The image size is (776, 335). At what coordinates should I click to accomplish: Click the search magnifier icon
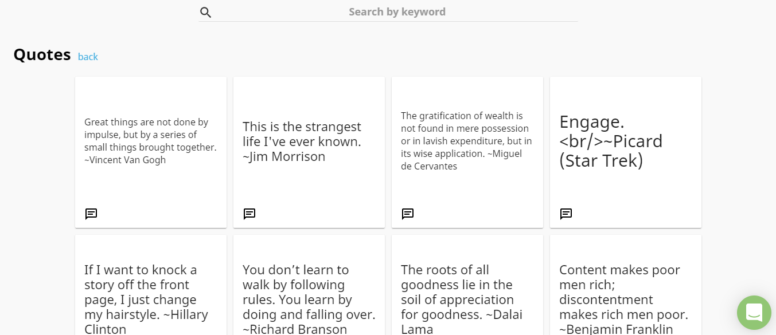[205, 11]
